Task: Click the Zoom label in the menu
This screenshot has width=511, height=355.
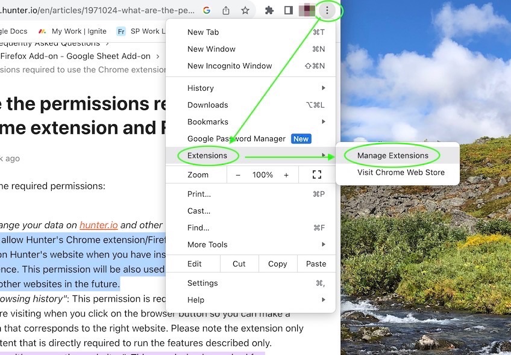Action: [x=198, y=175]
